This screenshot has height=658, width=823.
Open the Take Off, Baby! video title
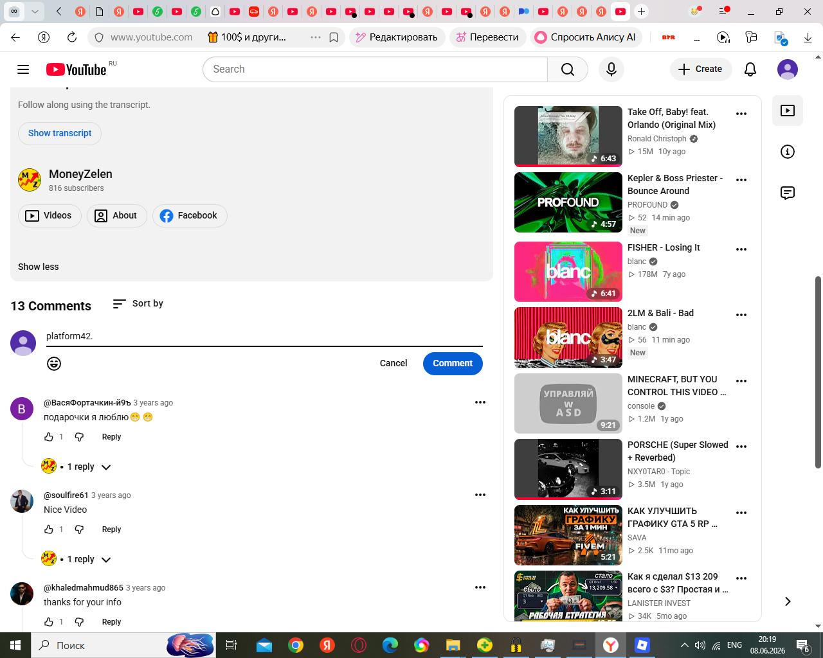[671, 118]
